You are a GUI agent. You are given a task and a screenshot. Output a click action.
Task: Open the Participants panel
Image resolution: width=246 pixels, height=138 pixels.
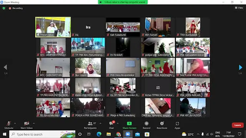90,125
